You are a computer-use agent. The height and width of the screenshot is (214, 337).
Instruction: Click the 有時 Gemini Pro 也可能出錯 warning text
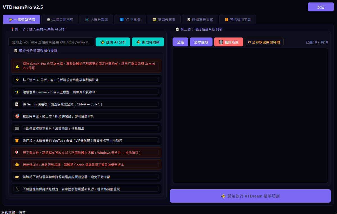coord(89,66)
